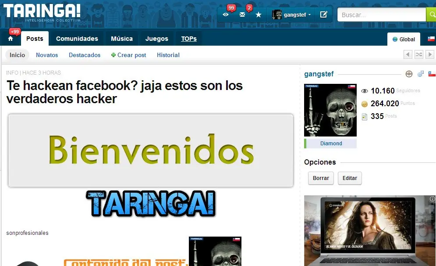Screen dimensions: 436x266
Task: Click the Borrar button
Action: click(321, 178)
